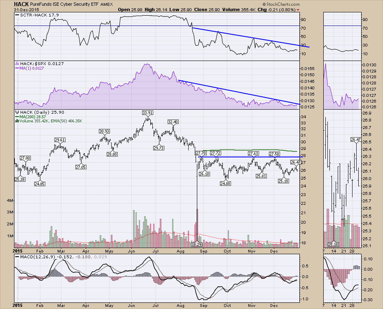The height and width of the screenshot is (309, 383).
Task: Click the 30.93 price label
Action: (x=104, y=131)
